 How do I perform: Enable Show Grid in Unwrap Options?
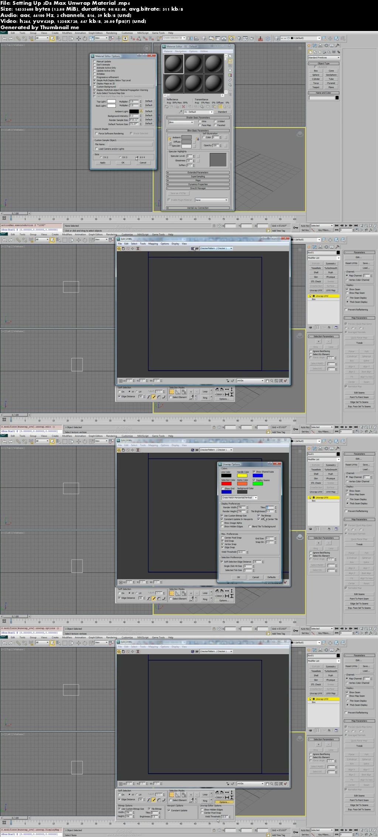click(x=223, y=488)
